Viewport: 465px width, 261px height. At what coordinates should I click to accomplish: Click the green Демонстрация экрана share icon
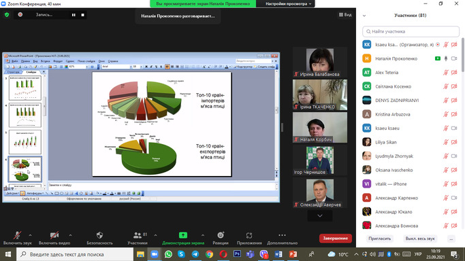click(x=183, y=235)
